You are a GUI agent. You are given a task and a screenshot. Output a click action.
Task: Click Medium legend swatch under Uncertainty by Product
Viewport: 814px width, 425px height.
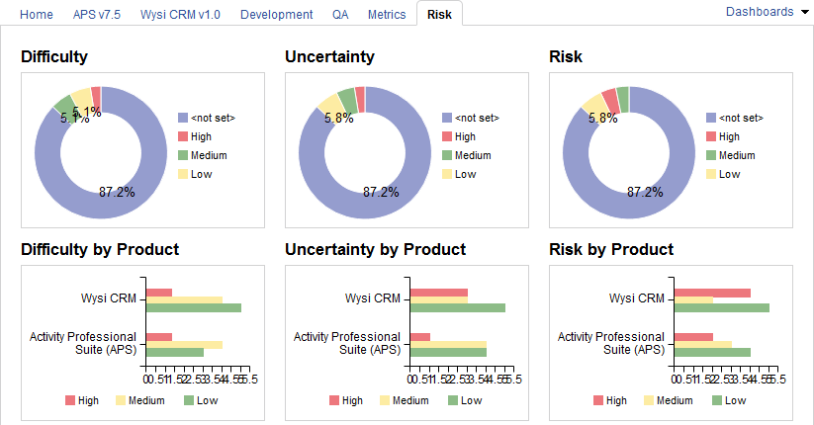pos(387,400)
